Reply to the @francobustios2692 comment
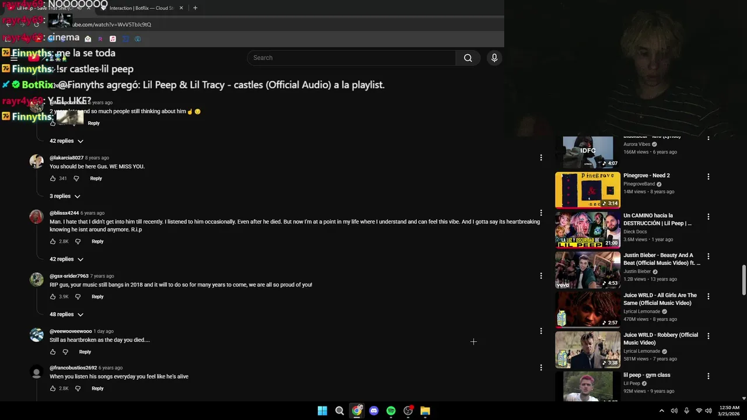 [x=97, y=388]
